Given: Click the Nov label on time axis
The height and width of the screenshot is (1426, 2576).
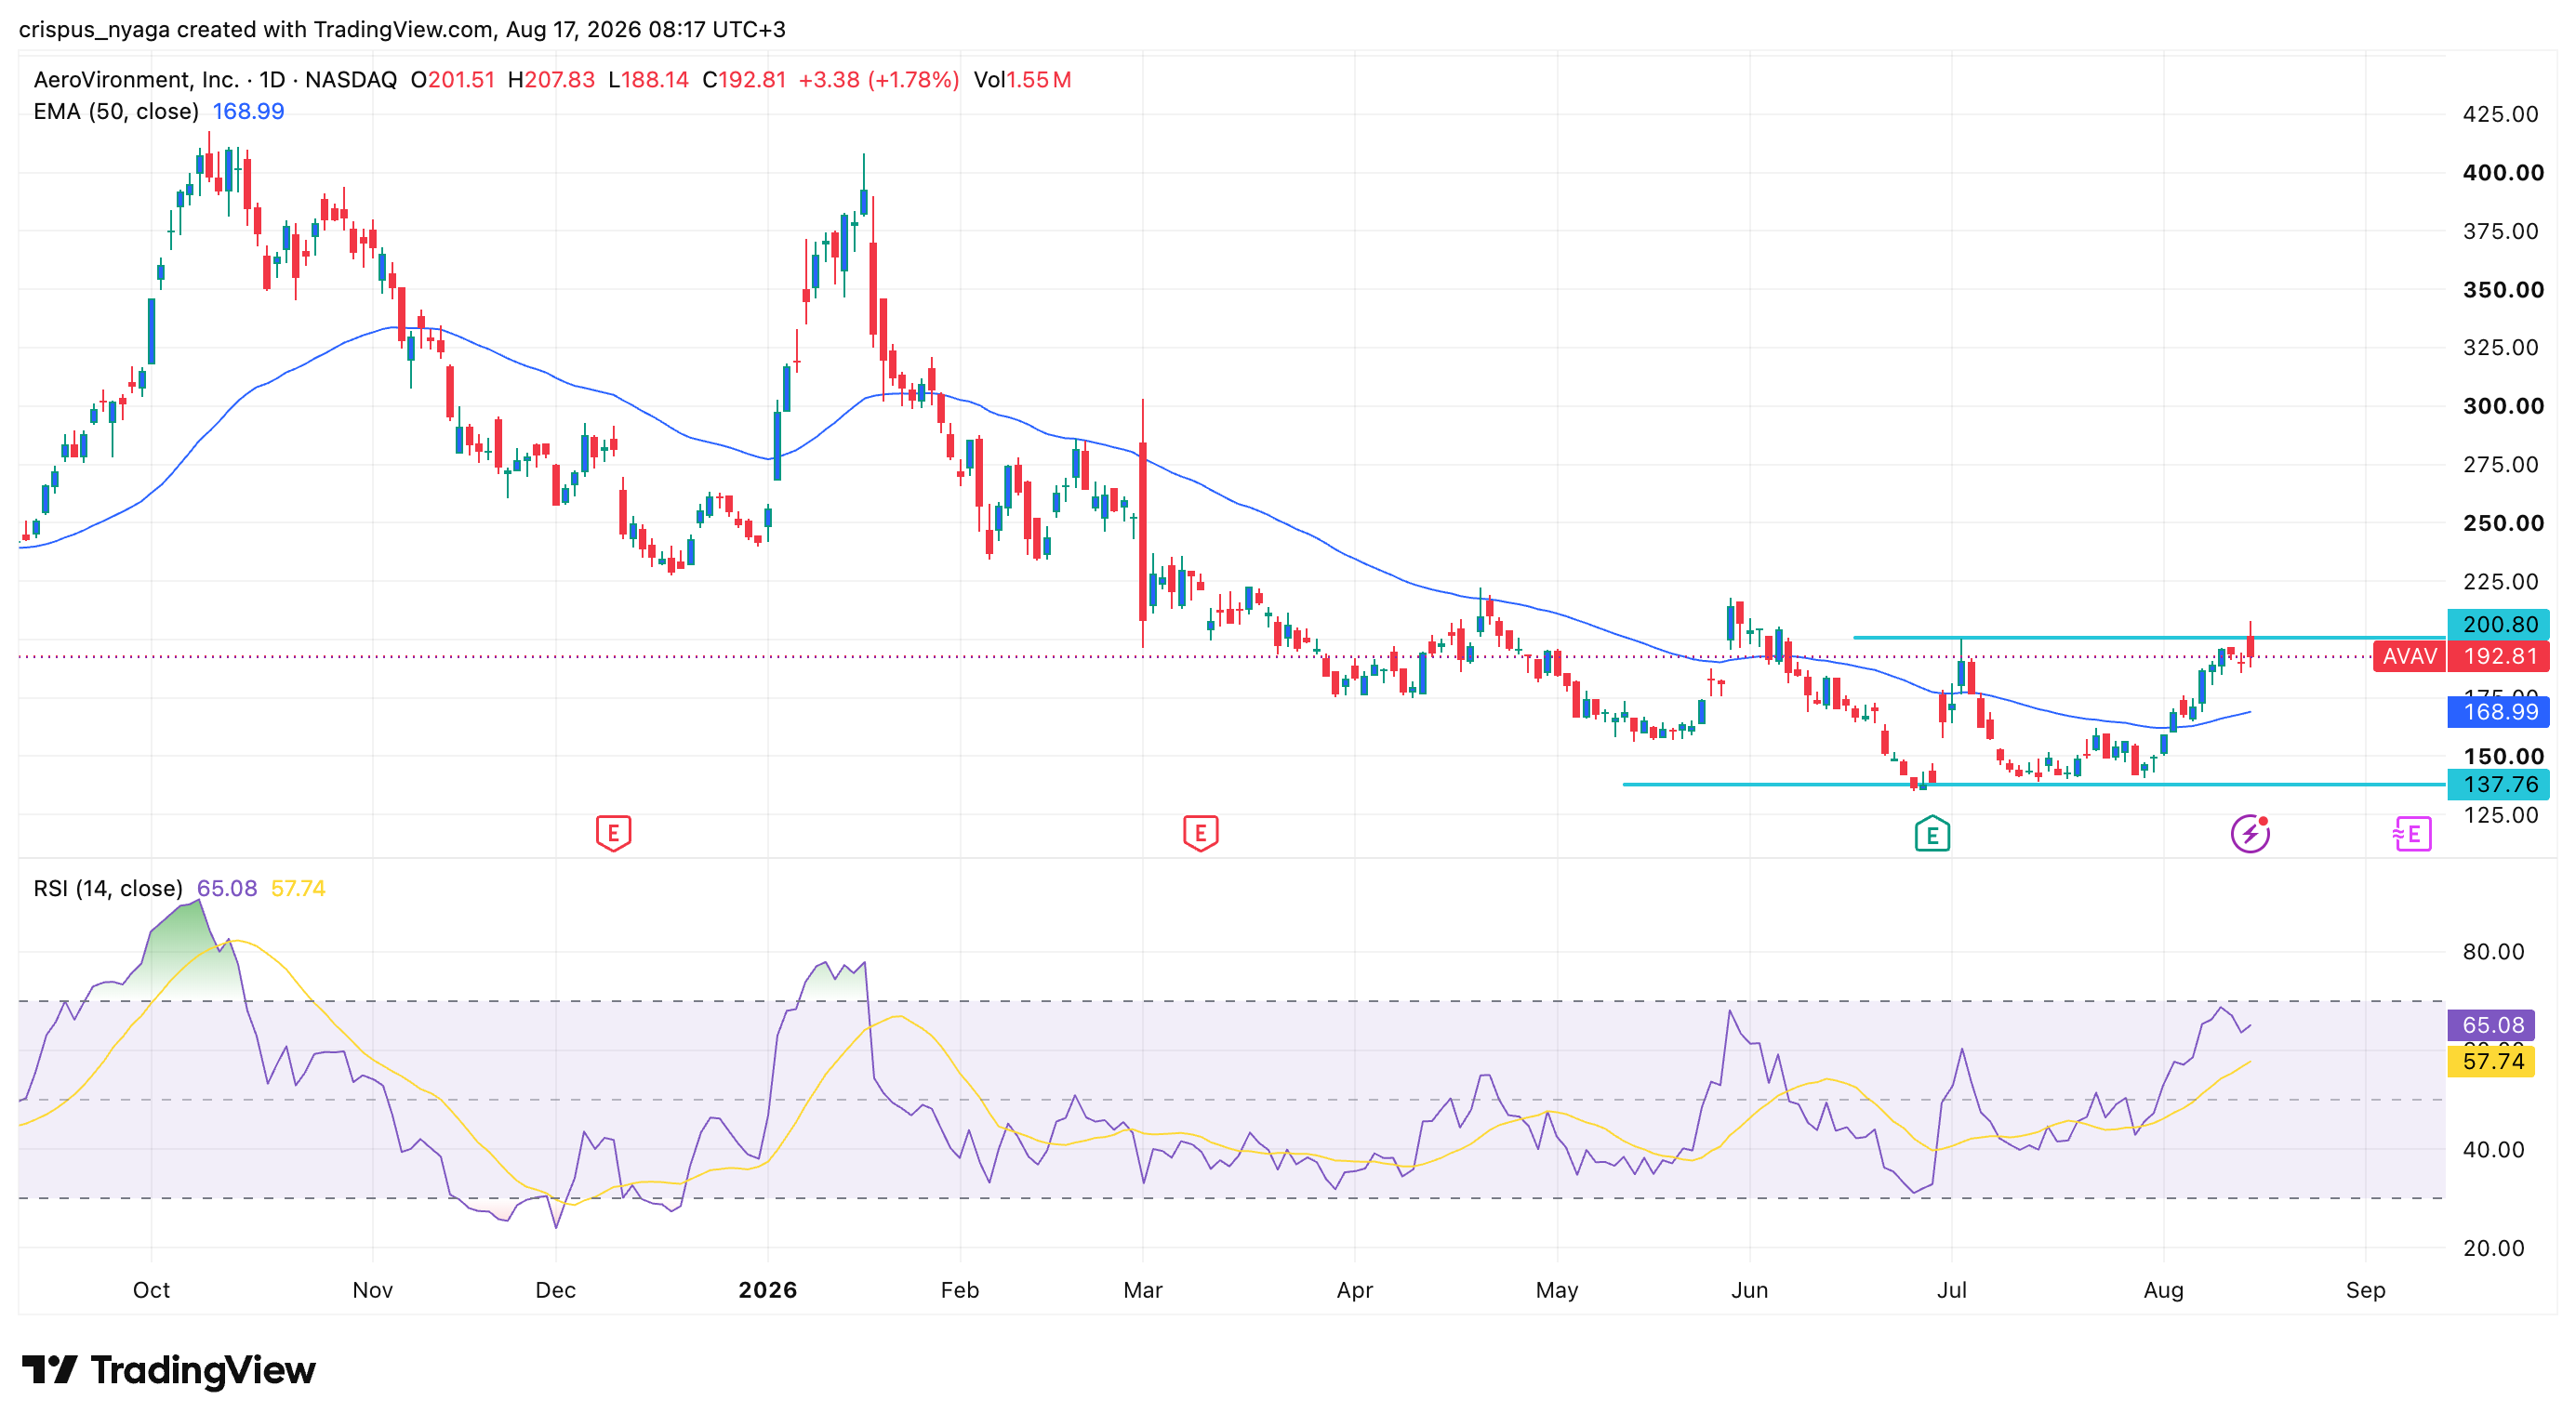Looking at the screenshot, I should click(372, 1290).
